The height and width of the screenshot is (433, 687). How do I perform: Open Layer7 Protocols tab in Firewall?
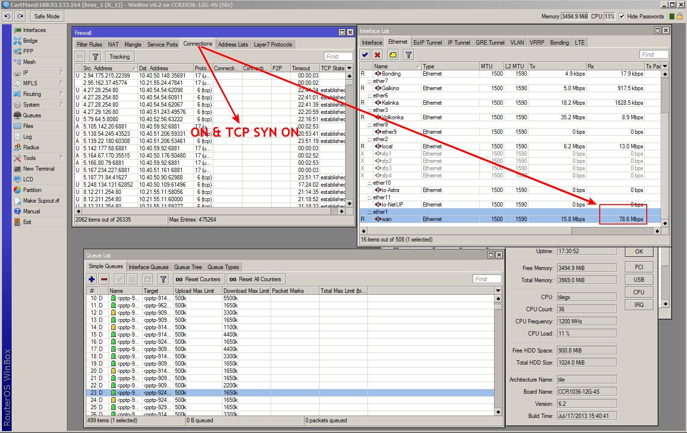(x=273, y=45)
